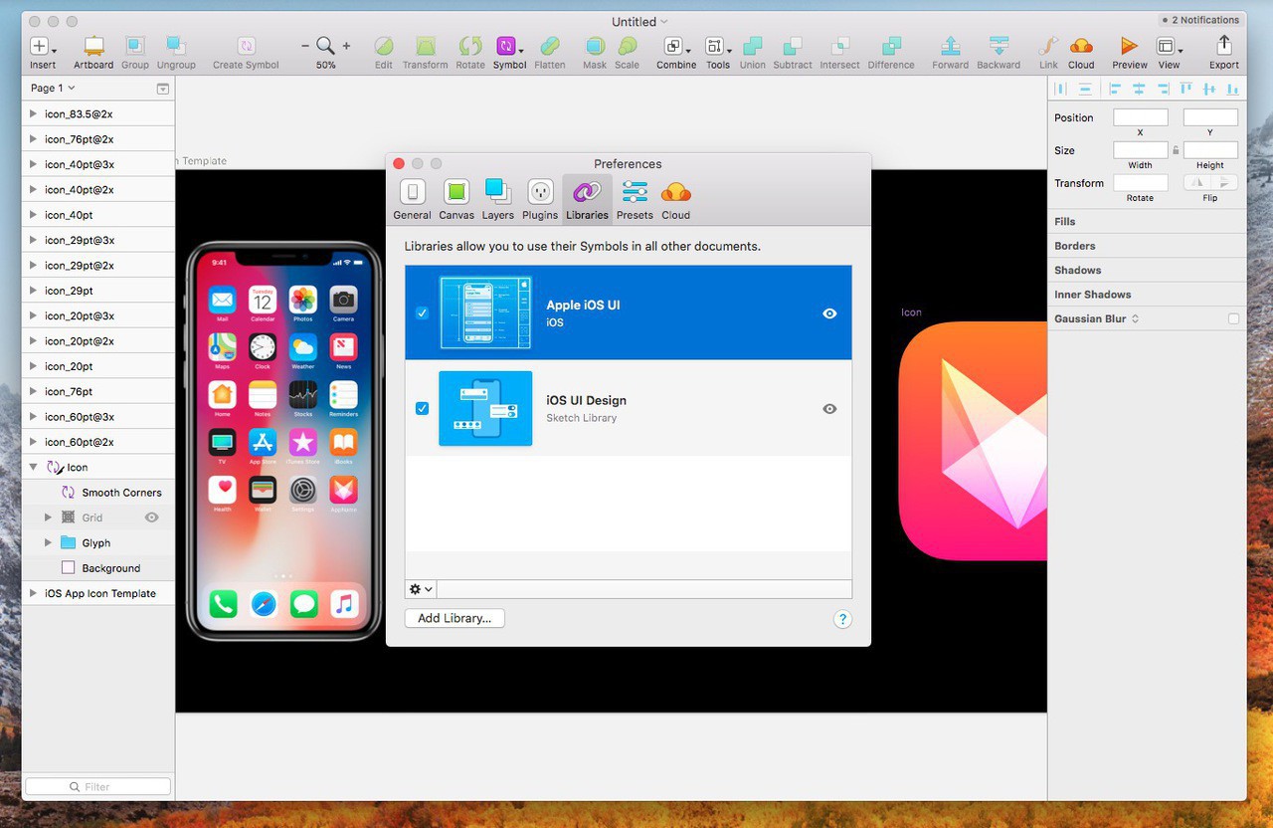Click the Insert tool in toolbar
The height and width of the screenshot is (828, 1273).
tap(40, 47)
